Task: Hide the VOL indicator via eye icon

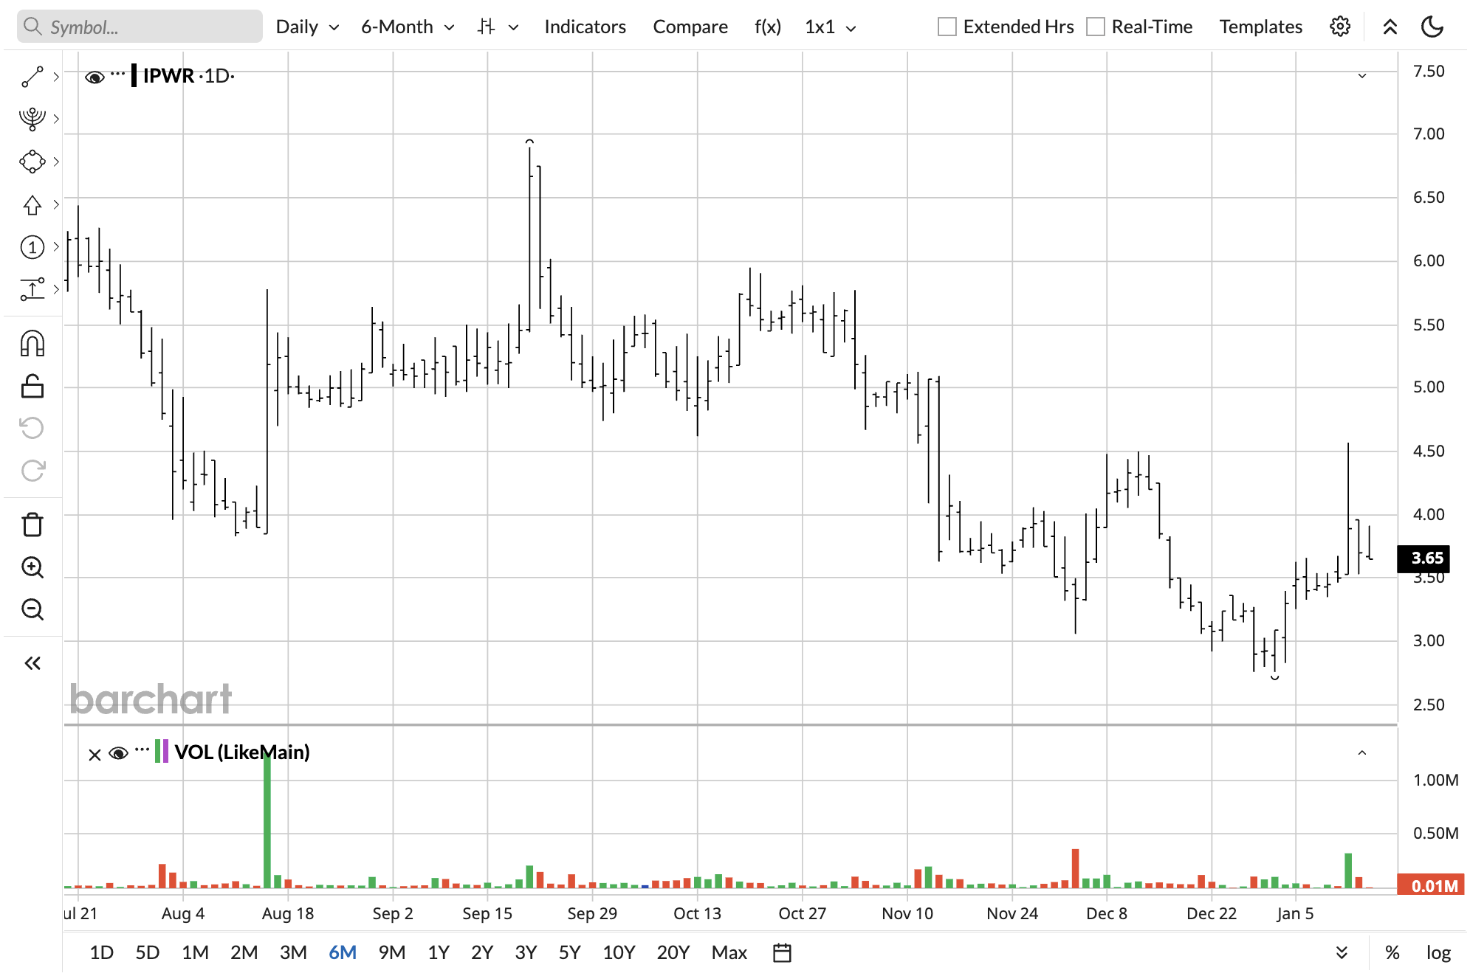Action: (x=118, y=753)
